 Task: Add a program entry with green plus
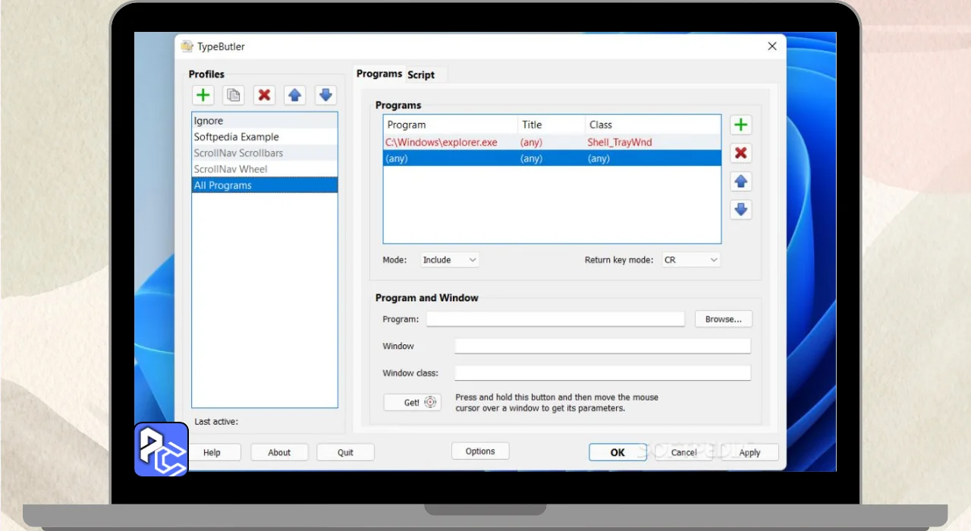(741, 124)
